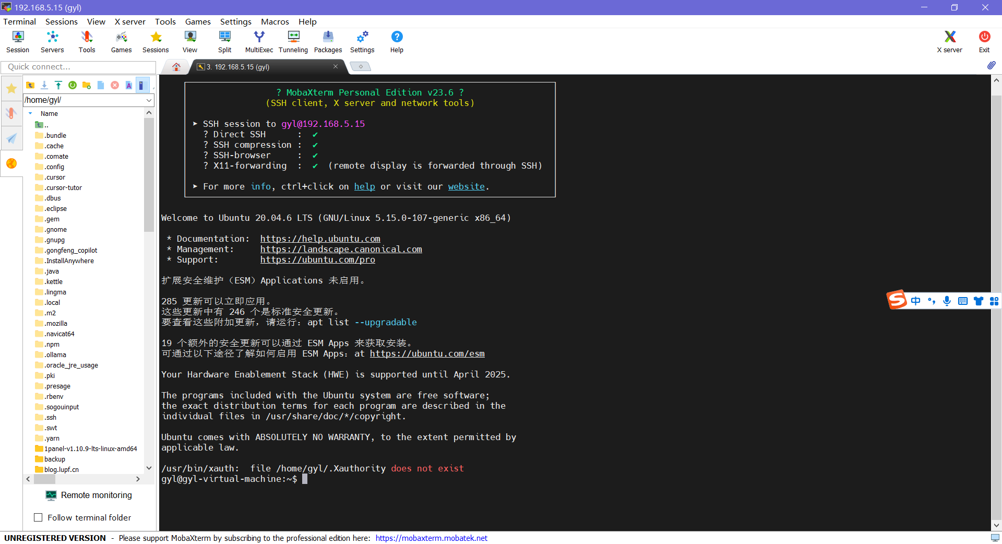Go to parent folder in SFTP toolbar
1002x544 pixels.
(x=30, y=85)
